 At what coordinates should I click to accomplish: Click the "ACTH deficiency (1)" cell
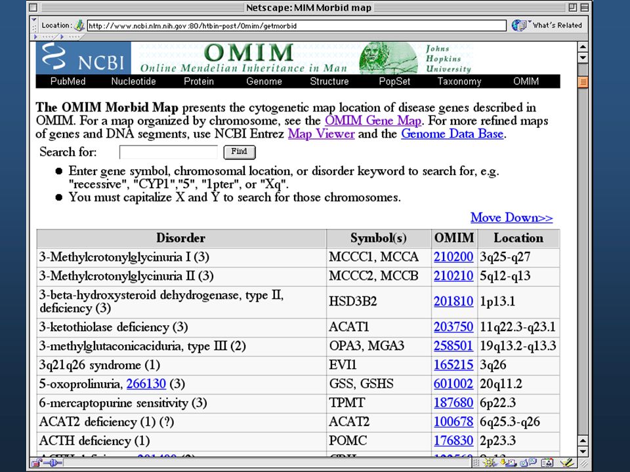pyautogui.click(x=181, y=441)
